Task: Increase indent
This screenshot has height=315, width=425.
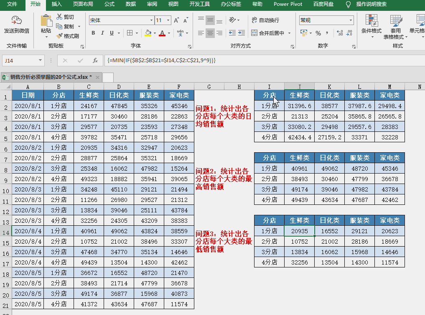Action: coord(242,33)
